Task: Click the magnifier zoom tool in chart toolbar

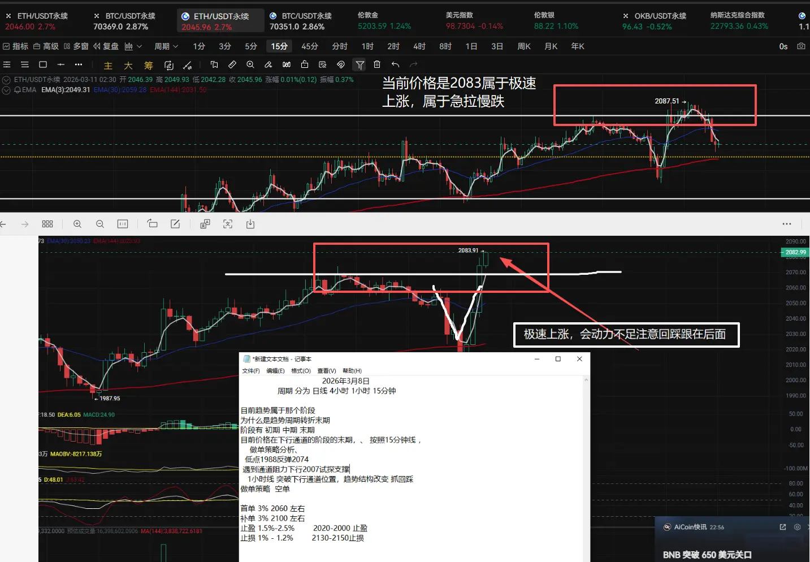Action: [x=250, y=64]
